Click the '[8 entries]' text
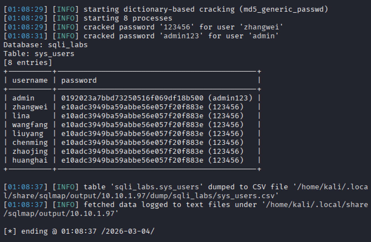This screenshot has width=371, height=242. point(28,62)
